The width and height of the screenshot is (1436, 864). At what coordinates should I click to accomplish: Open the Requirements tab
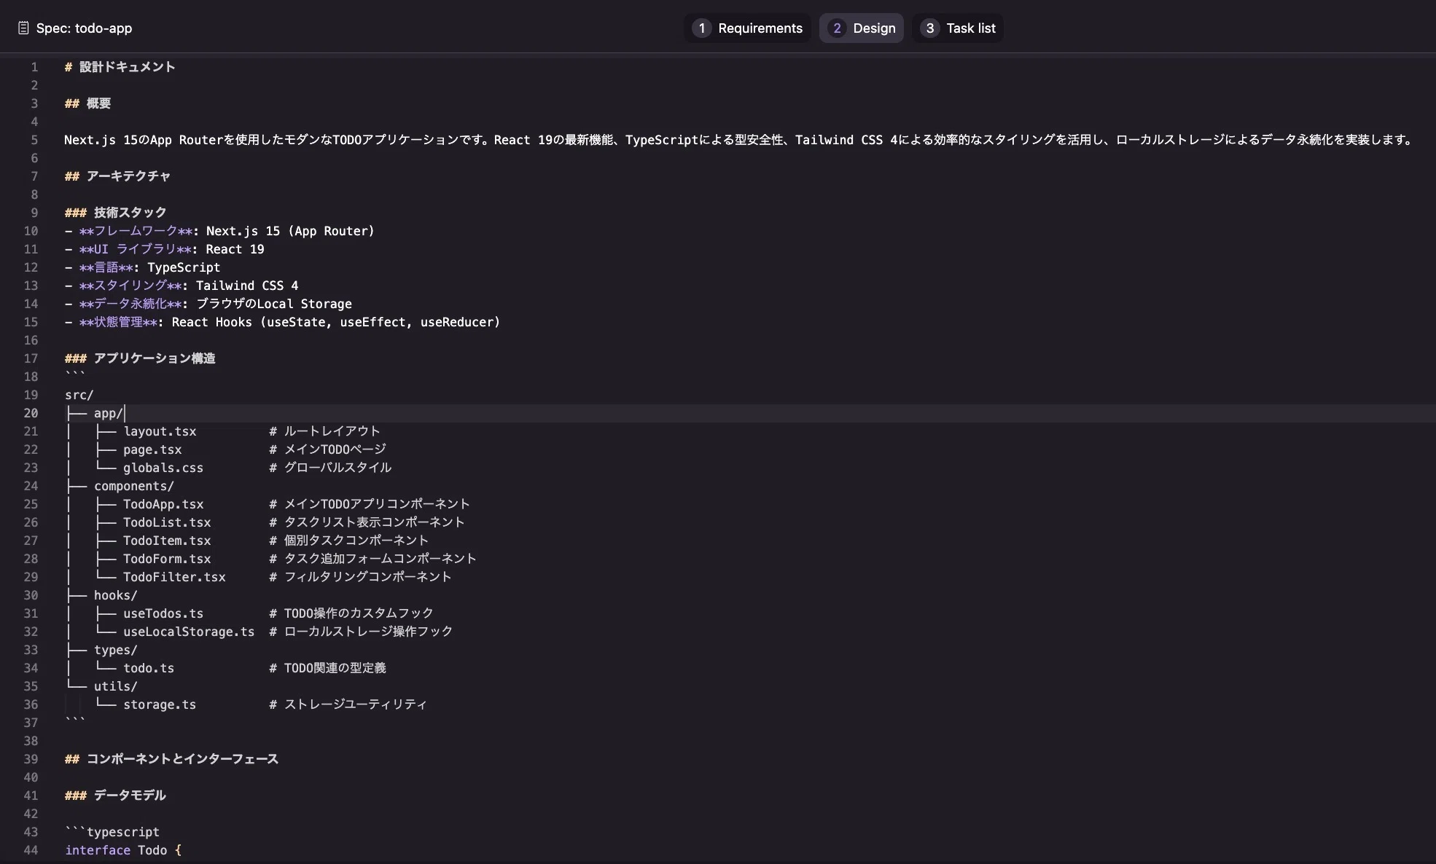click(747, 28)
